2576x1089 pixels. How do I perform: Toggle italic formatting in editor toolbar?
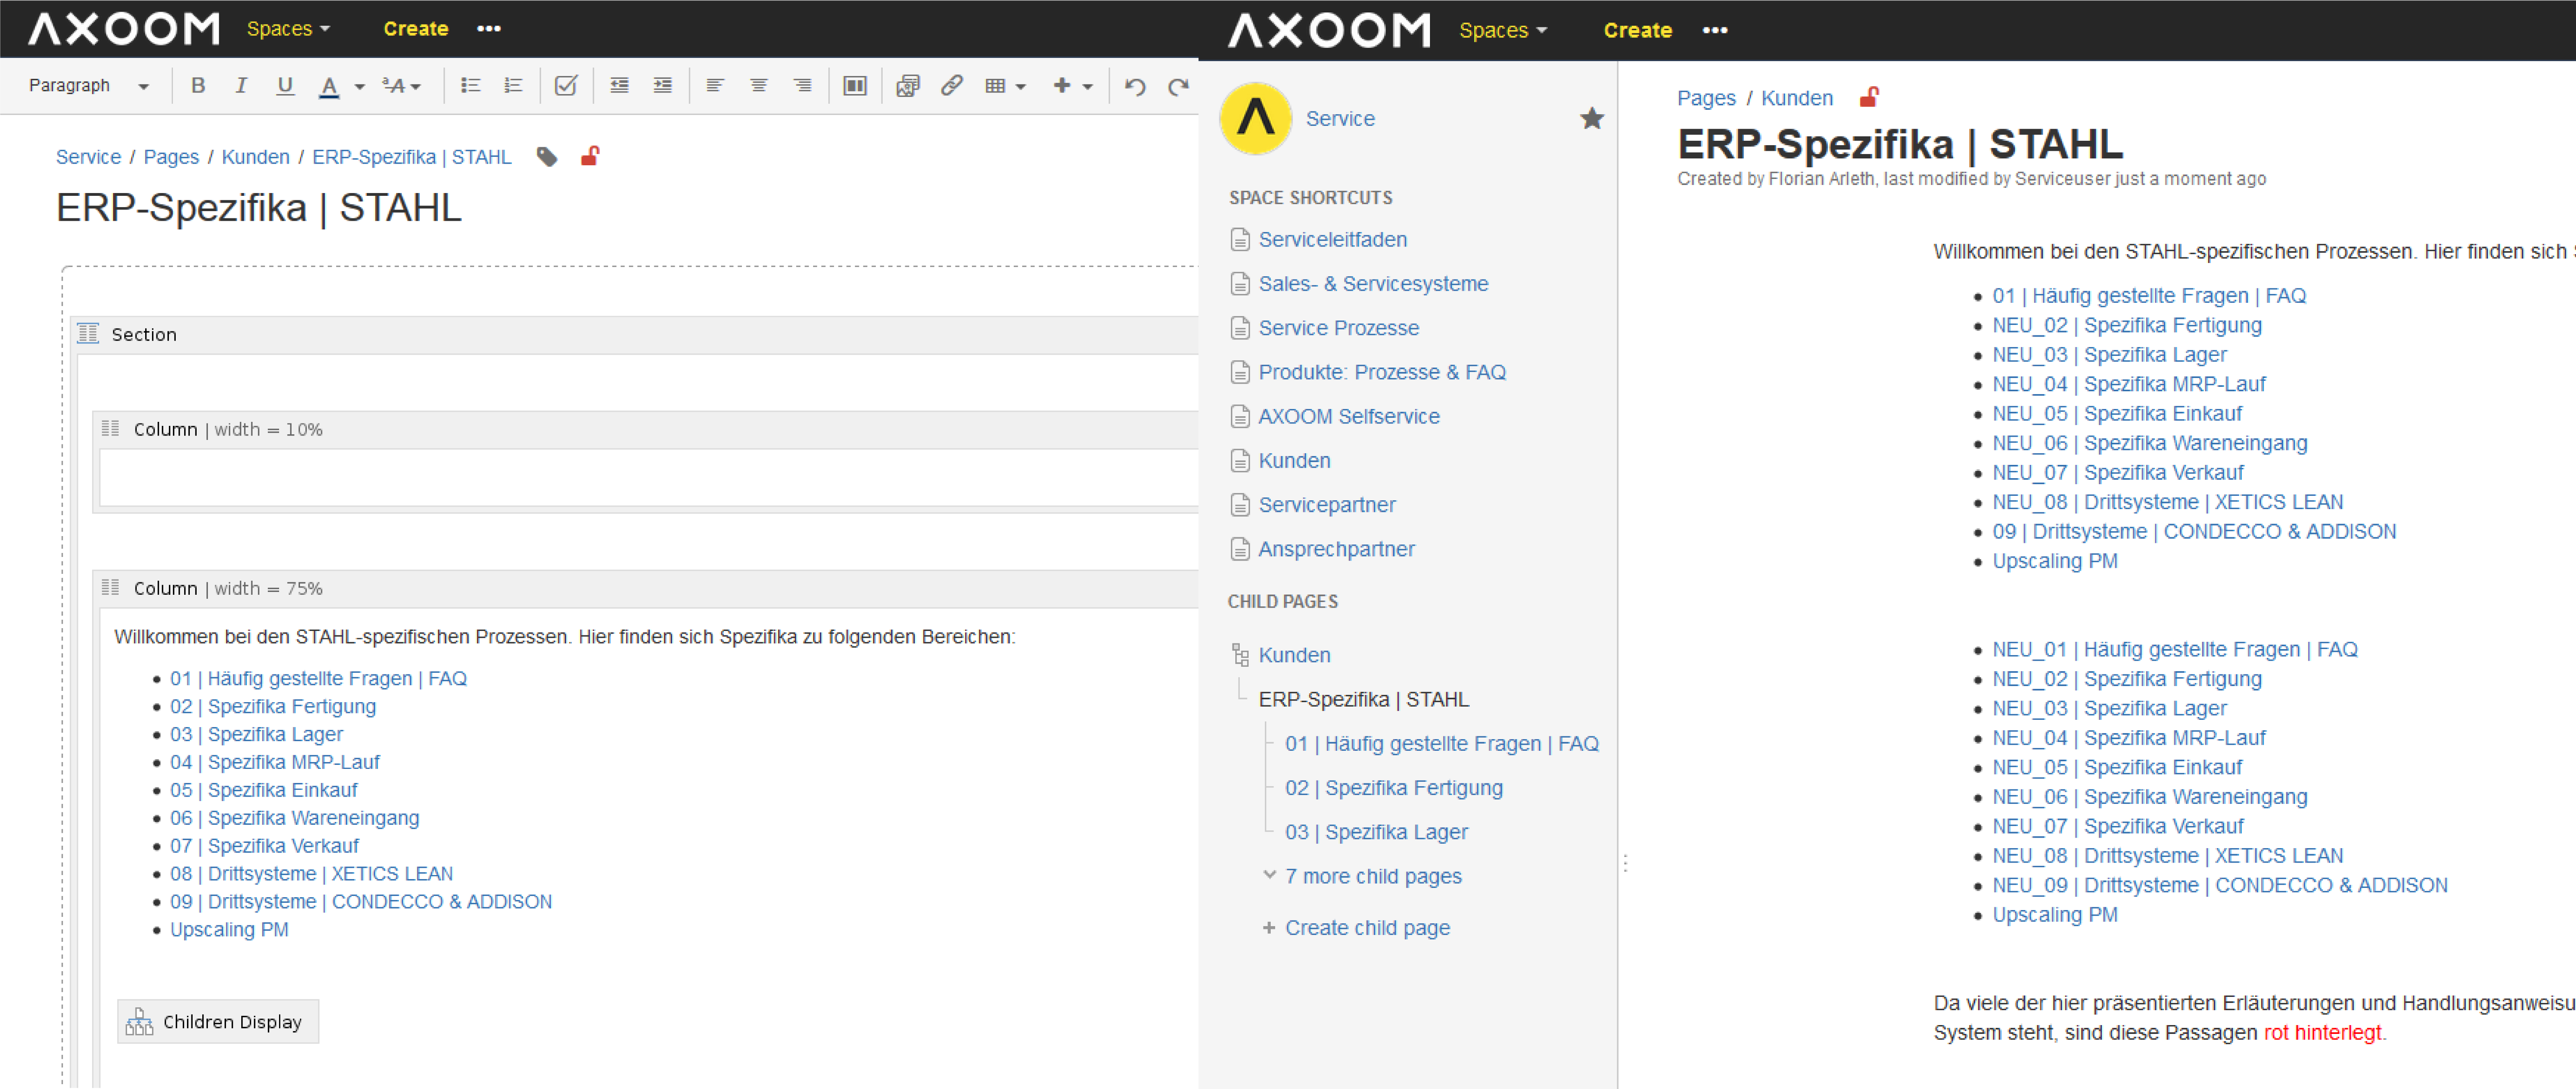pyautogui.click(x=241, y=86)
